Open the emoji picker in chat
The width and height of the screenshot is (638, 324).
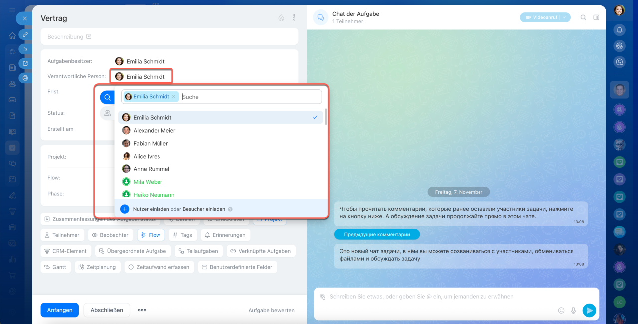pos(561,310)
